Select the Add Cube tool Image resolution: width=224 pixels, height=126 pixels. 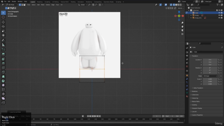(x=3, y=50)
